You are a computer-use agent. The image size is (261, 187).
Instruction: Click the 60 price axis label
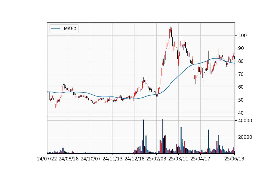pyautogui.click(x=241, y=87)
